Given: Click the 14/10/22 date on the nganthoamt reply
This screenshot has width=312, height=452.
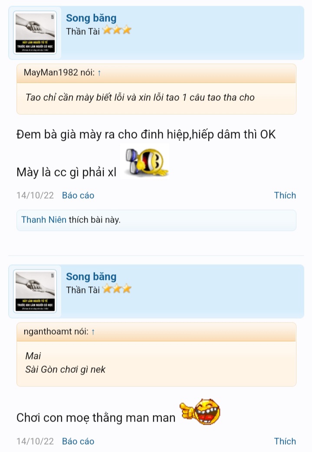Looking at the screenshot, I should [x=35, y=442].
